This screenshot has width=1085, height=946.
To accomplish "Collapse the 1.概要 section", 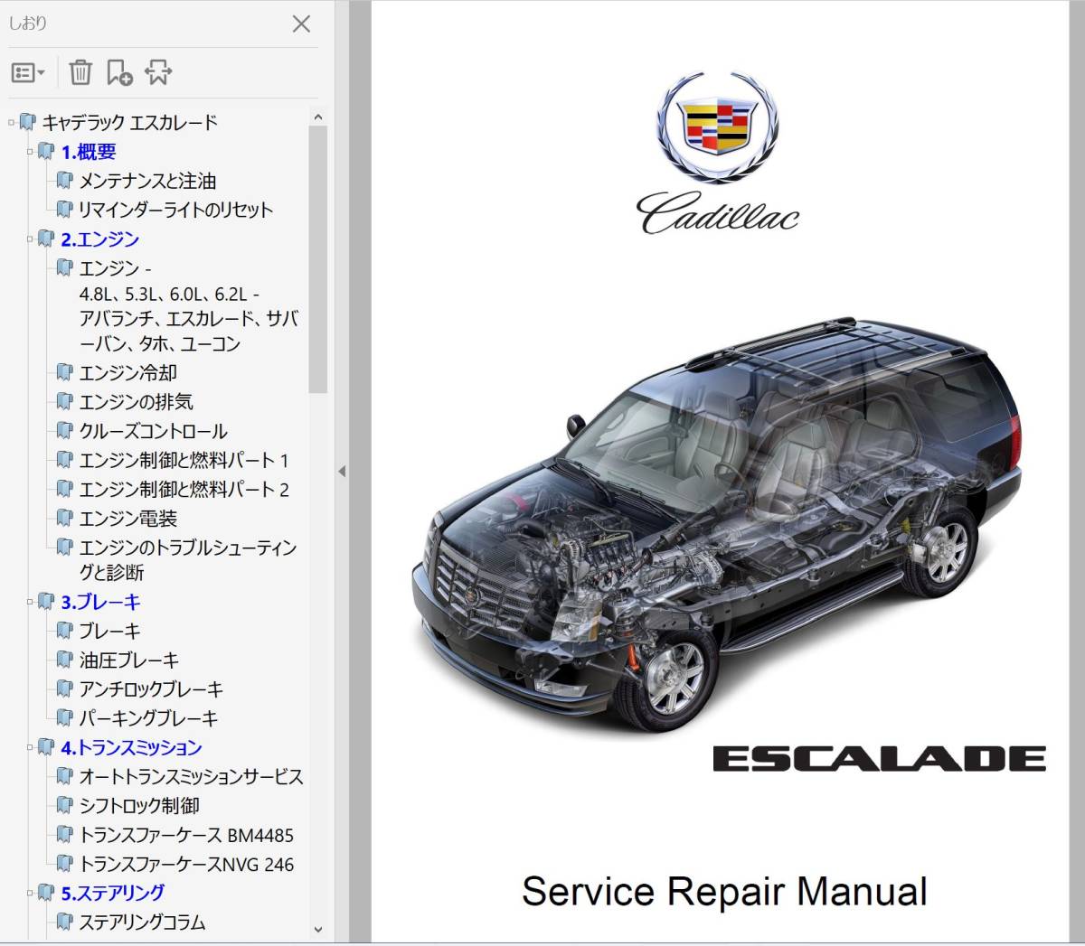I will click(30, 151).
